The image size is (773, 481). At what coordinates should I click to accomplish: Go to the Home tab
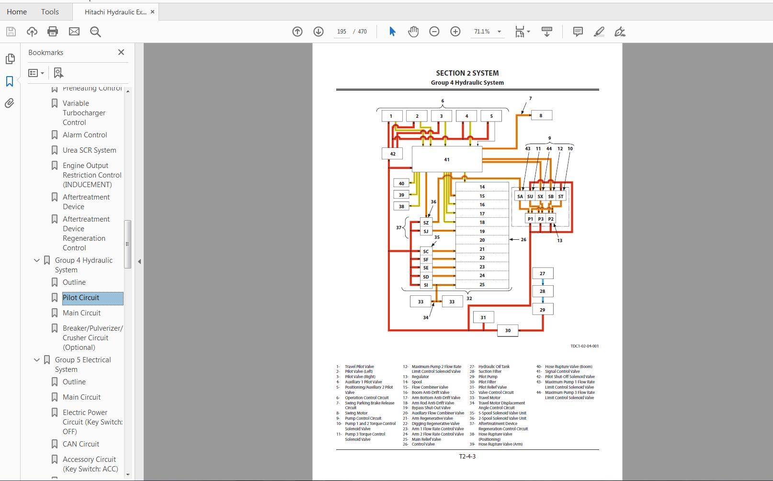coord(16,11)
